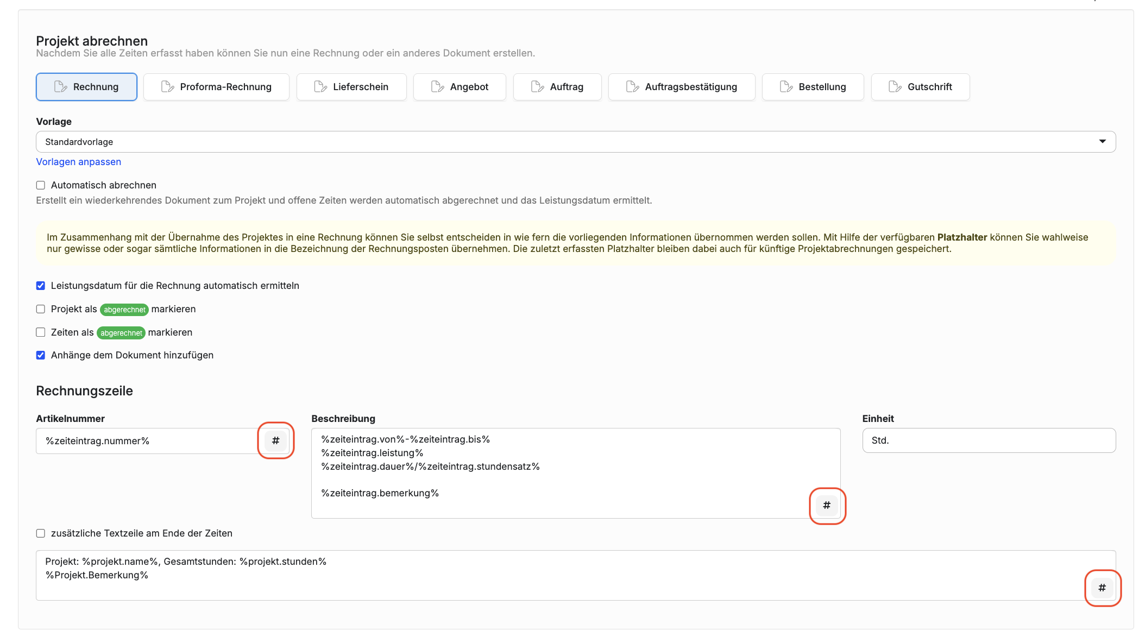Click the # placeholder button in the additional text box
Viewport: 1145px width, 643px height.
click(1102, 588)
